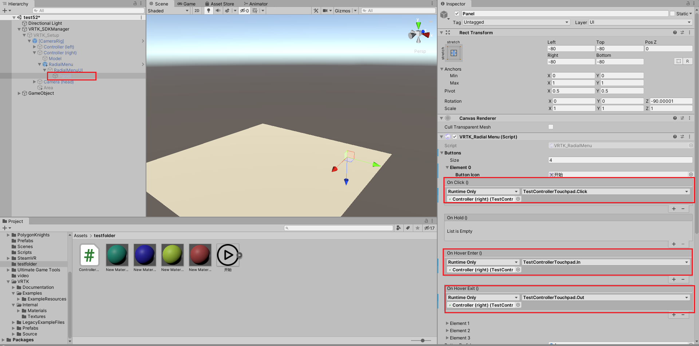Click the R button in Rect Transform

(688, 61)
